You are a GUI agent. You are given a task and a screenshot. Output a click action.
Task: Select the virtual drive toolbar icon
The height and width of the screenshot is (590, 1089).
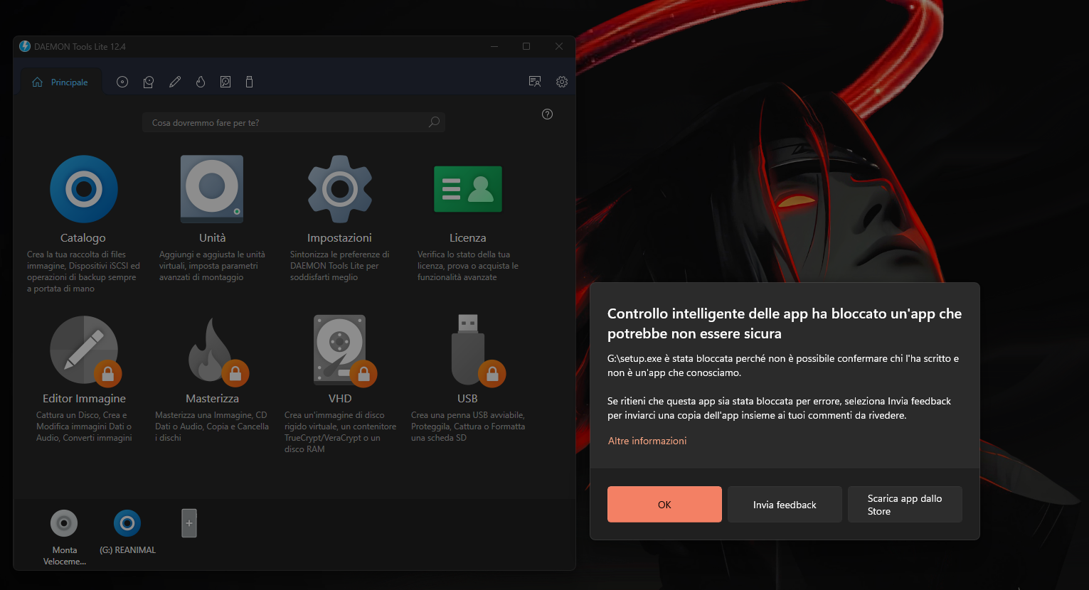point(148,82)
